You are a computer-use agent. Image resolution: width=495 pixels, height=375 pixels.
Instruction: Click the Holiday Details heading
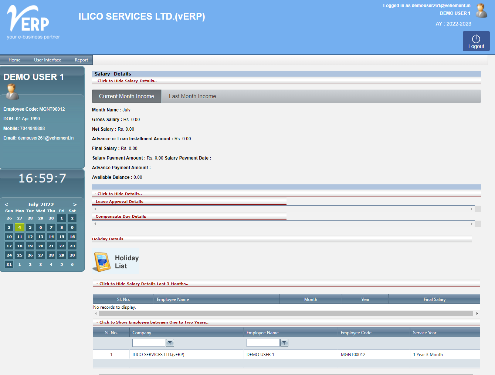tap(108, 239)
